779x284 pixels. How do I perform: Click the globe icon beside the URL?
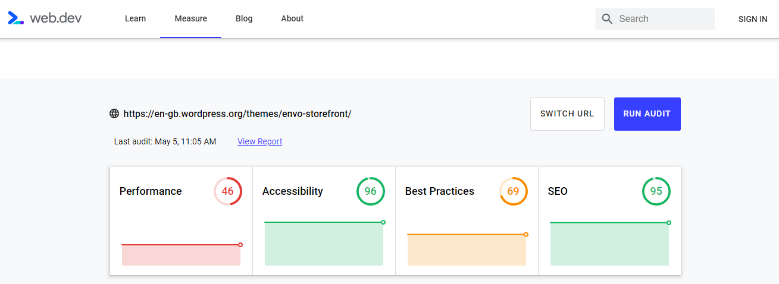pos(114,113)
